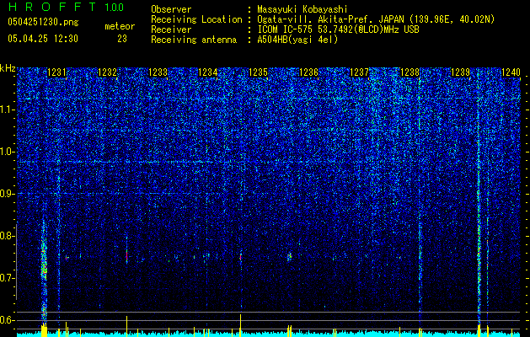Click the small echo burst before 1236
Image resolution: width=530 pixels, height=337 pixels.
(x=289, y=257)
